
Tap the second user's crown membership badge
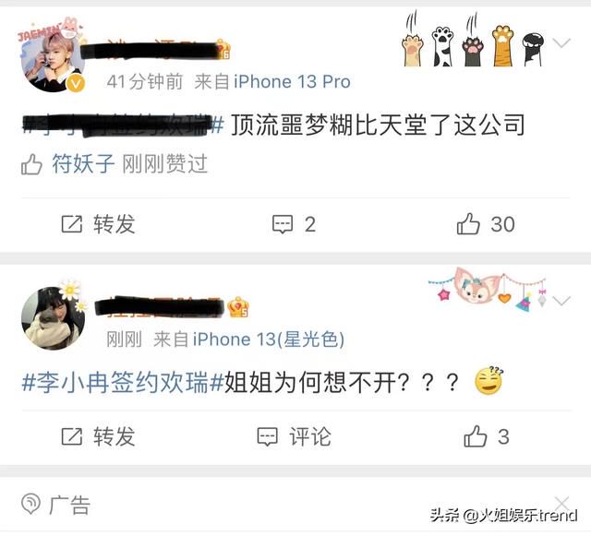click(238, 306)
